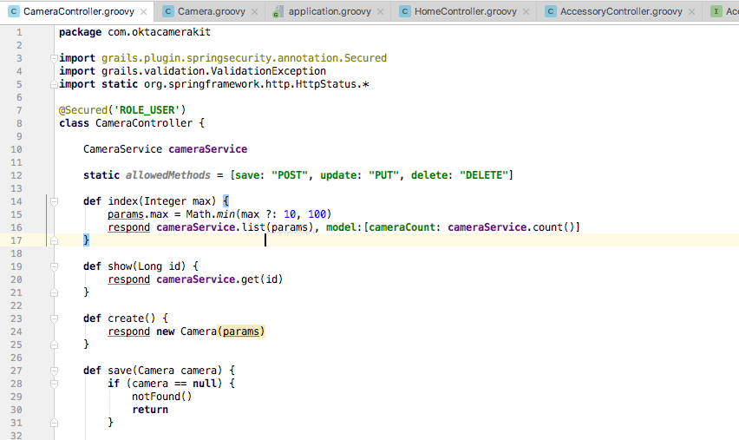Image resolution: width=739 pixels, height=440 pixels.
Task: Close the CameraController.groovy tab
Action: point(143,12)
